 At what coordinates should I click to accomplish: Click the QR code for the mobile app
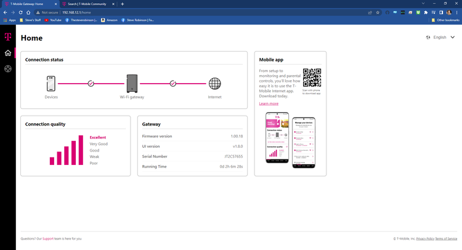(312, 78)
